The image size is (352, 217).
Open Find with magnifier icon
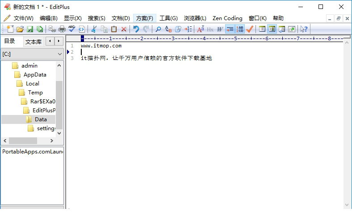click(x=158, y=29)
